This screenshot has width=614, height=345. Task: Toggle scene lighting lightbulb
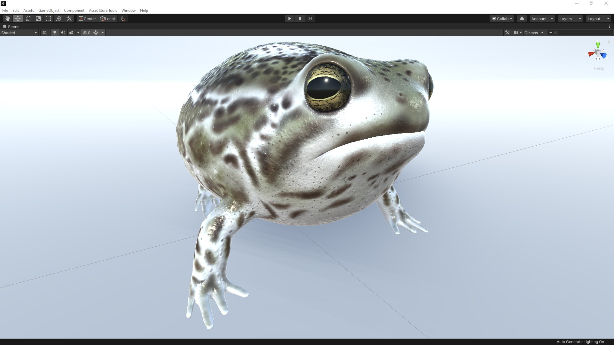pos(55,33)
